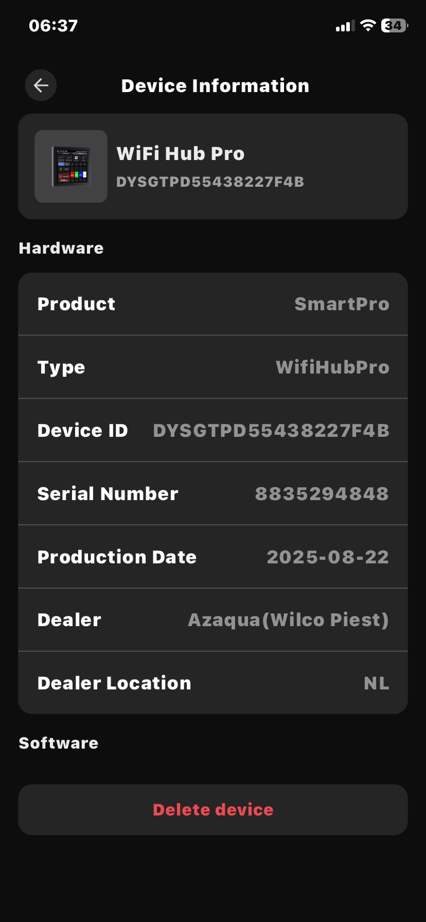Viewport: 426px width, 922px height.
Task: Select the Product row showing SmartPro
Action: point(213,304)
